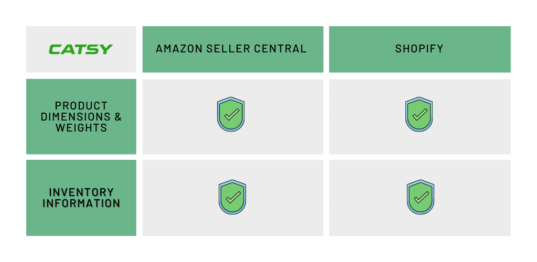
Task: Select the Inventory Information row label
Action: [x=81, y=198]
